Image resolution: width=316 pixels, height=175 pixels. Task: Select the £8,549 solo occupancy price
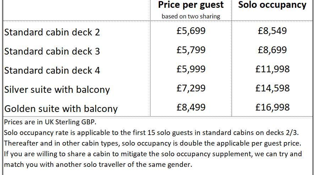[272, 31]
